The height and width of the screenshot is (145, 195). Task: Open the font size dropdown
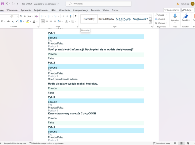pos(18,16)
